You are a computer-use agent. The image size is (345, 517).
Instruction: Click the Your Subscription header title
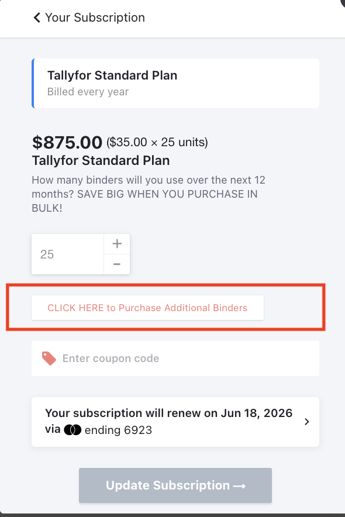point(95,18)
